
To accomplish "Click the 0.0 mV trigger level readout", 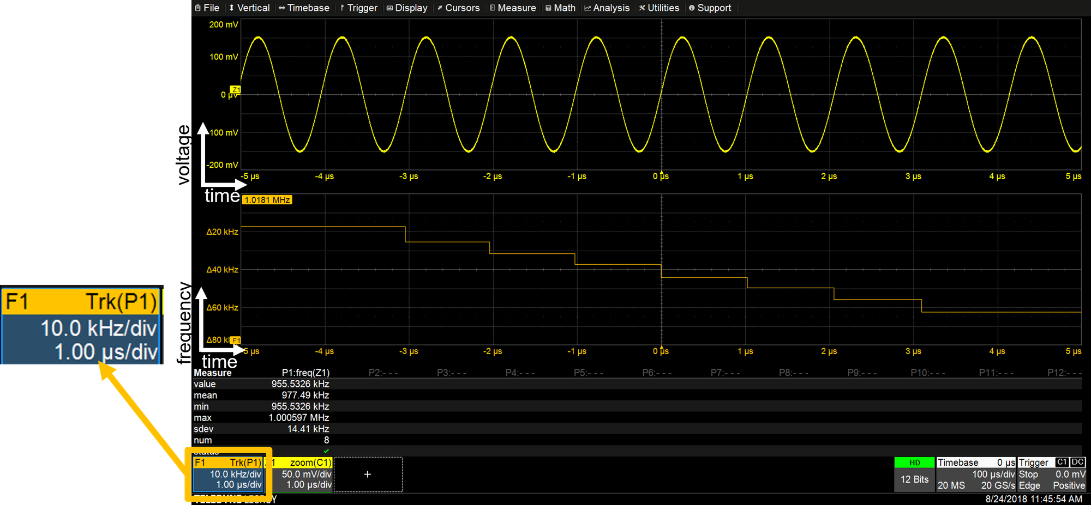I will click(x=1070, y=474).
